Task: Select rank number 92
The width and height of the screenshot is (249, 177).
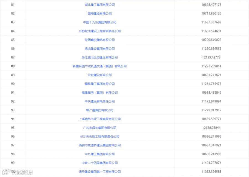Action: click(13, 101)
